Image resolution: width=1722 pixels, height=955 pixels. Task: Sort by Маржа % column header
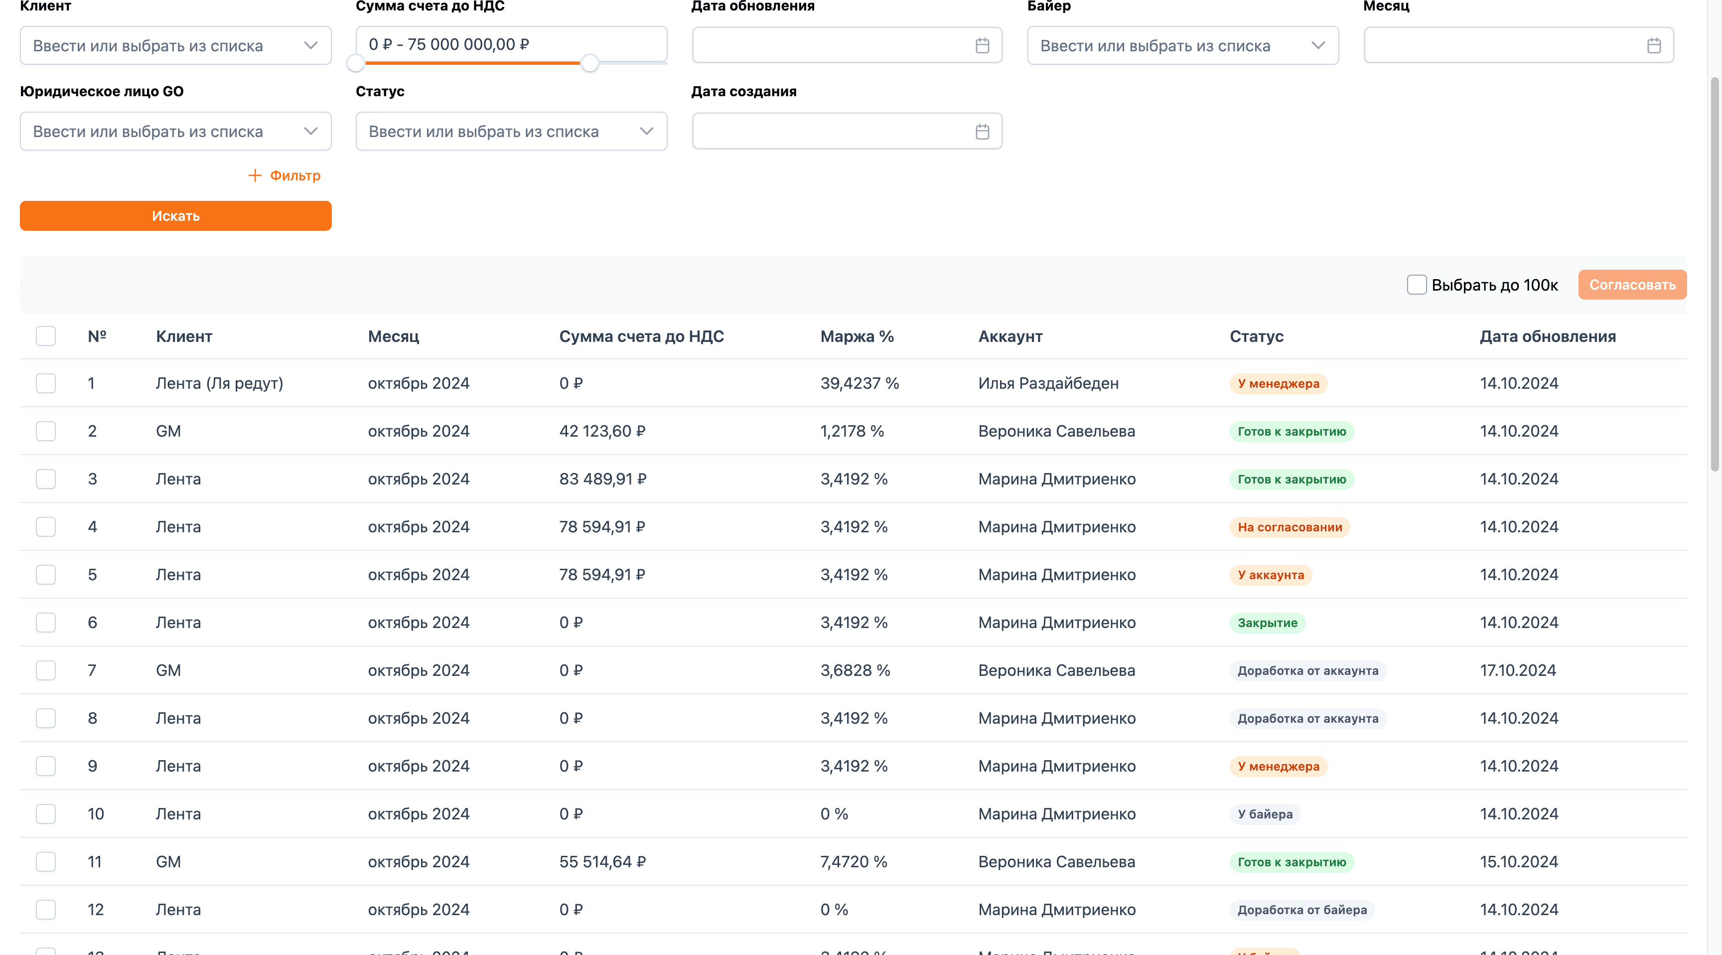pyautogui.click(x=857, y=336)
